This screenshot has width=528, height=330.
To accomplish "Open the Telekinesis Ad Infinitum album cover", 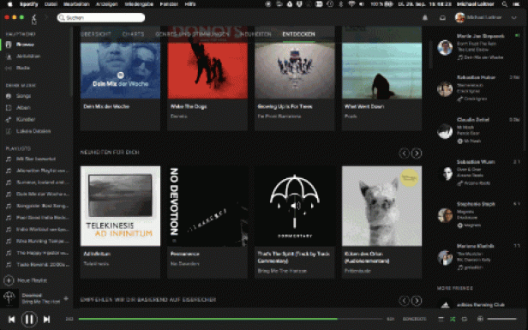I will pos(120,206).
